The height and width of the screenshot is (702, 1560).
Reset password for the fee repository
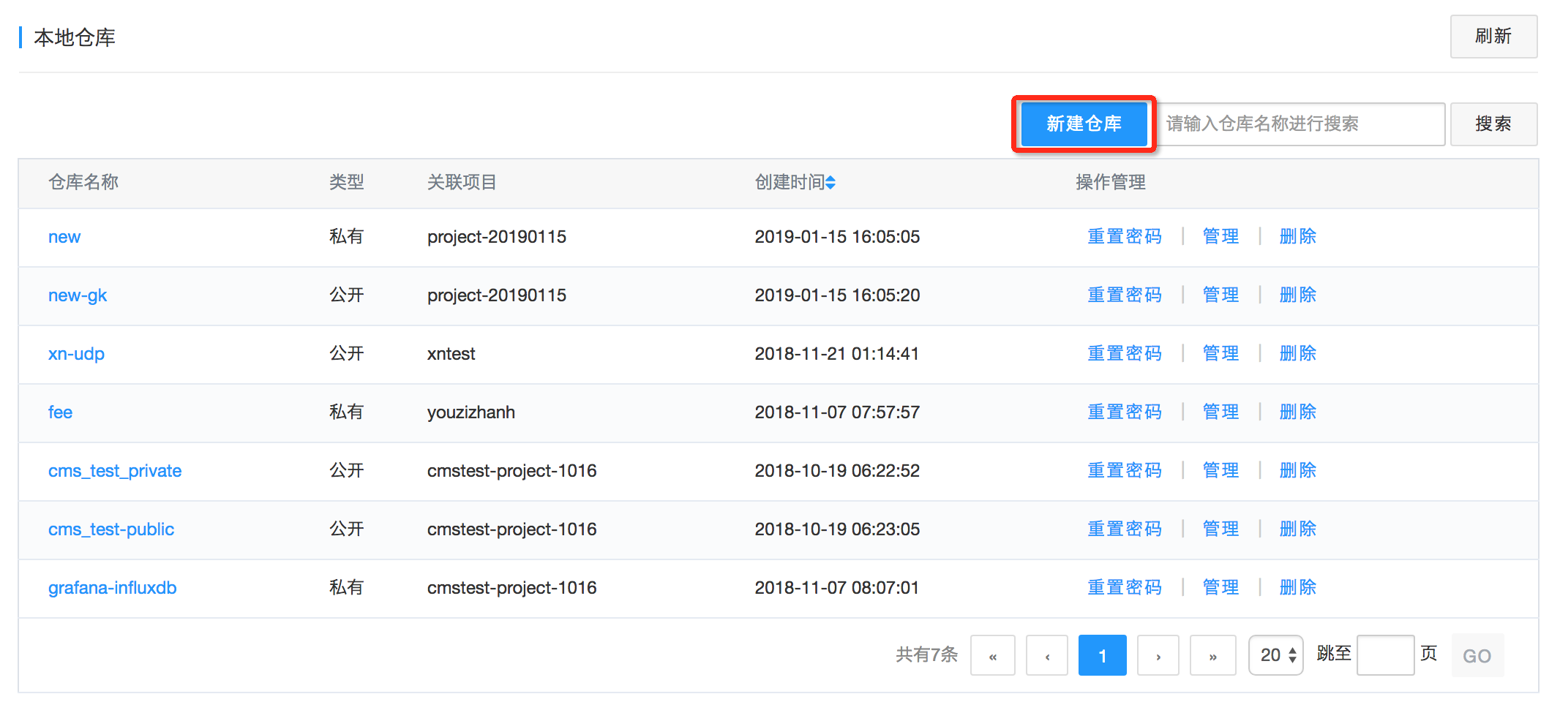[1125, 412]
